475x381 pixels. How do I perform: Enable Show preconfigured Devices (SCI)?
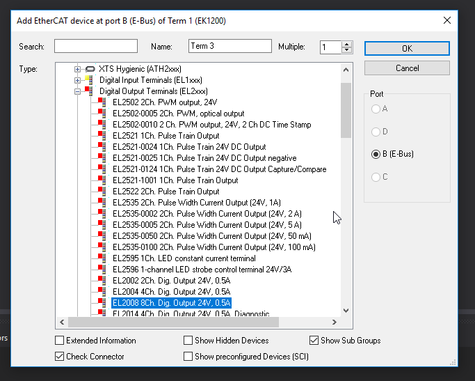(188, 357)
